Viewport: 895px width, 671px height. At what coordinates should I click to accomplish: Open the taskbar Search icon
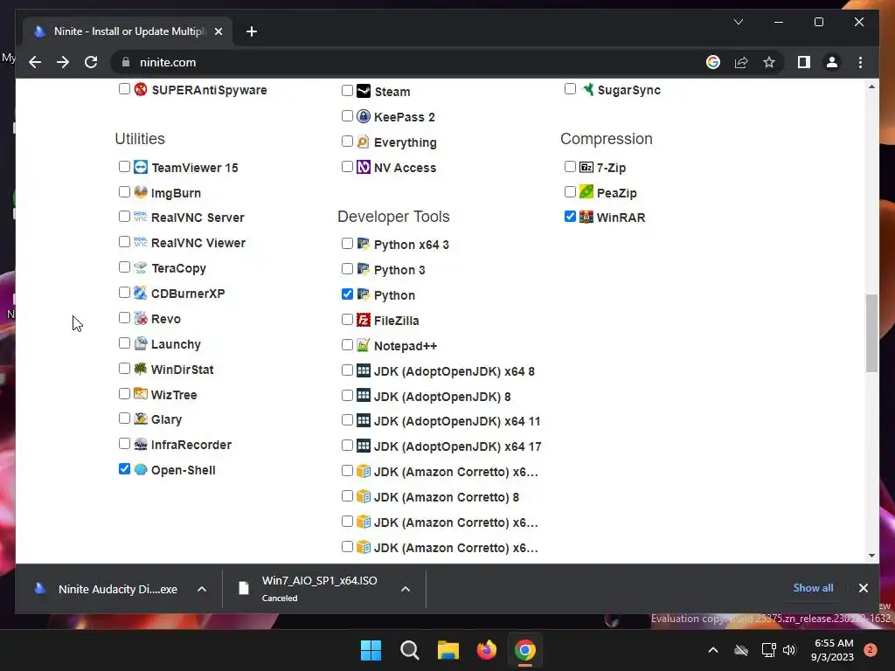coord(410,650)
